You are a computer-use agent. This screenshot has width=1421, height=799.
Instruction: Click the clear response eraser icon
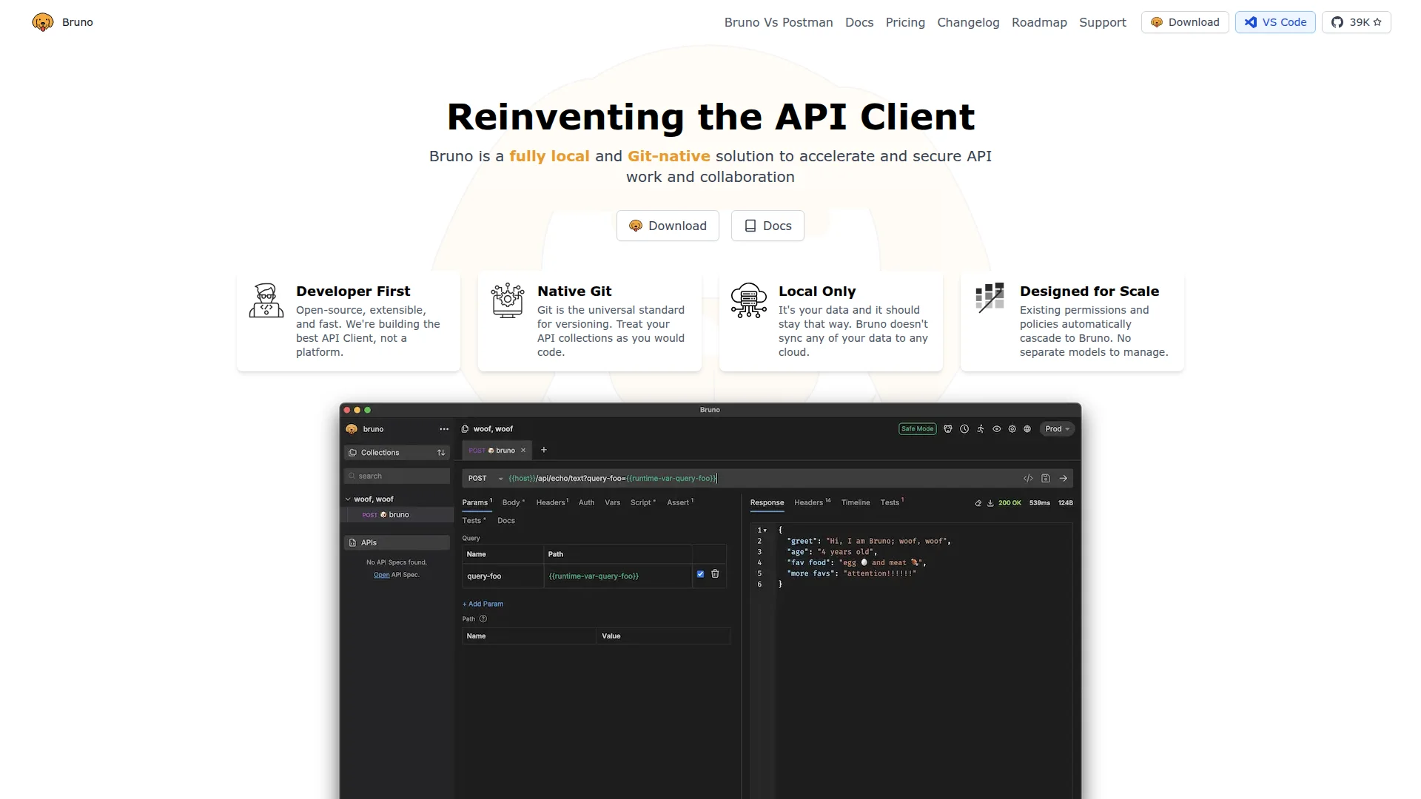pyautogui.click(x=978, y=503)
